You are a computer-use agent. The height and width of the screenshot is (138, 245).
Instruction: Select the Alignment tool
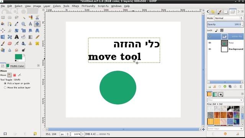pos(3,31)
